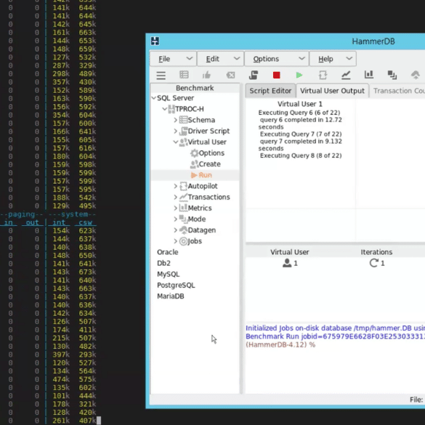Expand the Schema tree node
Image resolution: width=425 pixels, height=425 pixels.
point(175,120)
